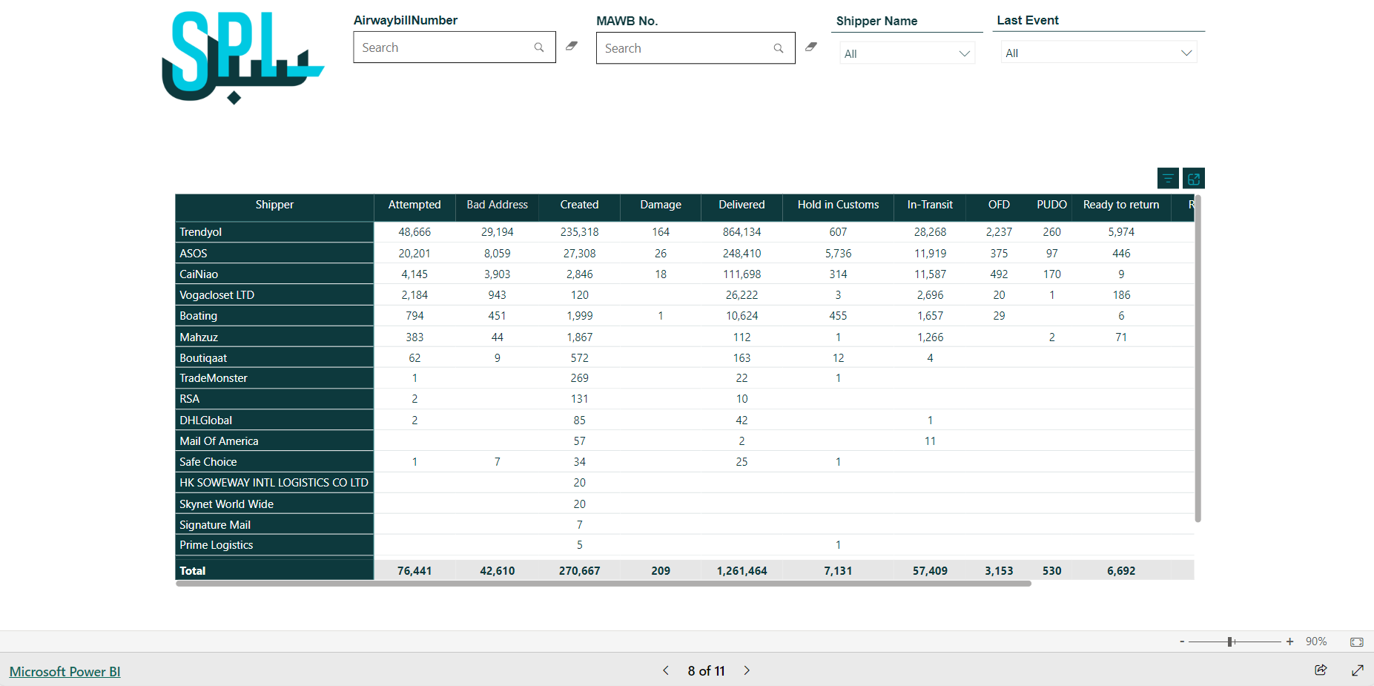This screenshot has height=686, width=1374.
Task: Click CaiNiao's In-Transit value 11,587
Action: (930, 274)
